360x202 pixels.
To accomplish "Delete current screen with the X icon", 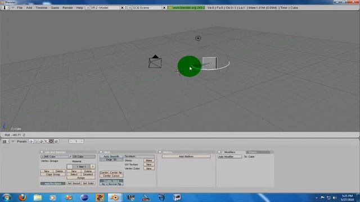I will (x=123, y=7).
